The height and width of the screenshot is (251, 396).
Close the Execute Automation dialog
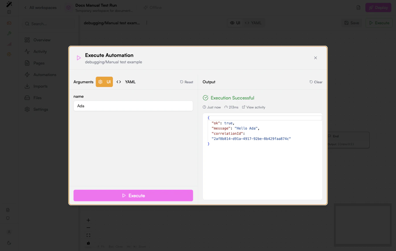[315, 58]
